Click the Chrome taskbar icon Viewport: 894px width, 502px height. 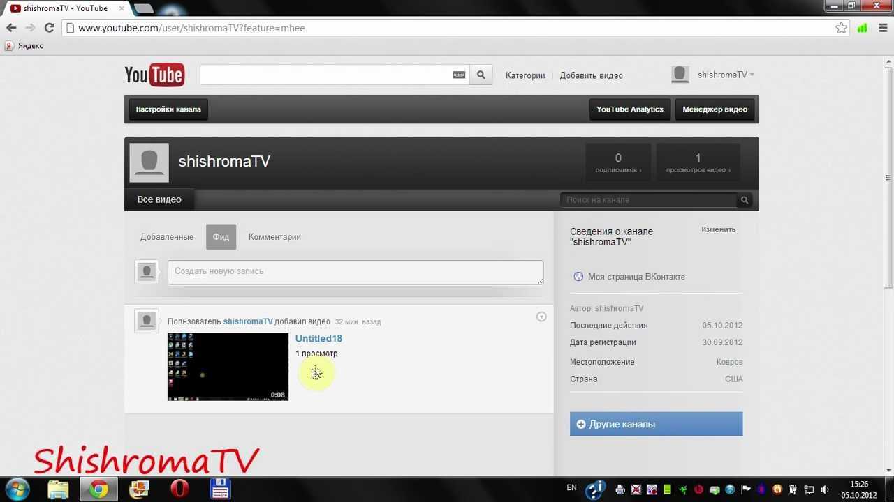pos(98,489)
